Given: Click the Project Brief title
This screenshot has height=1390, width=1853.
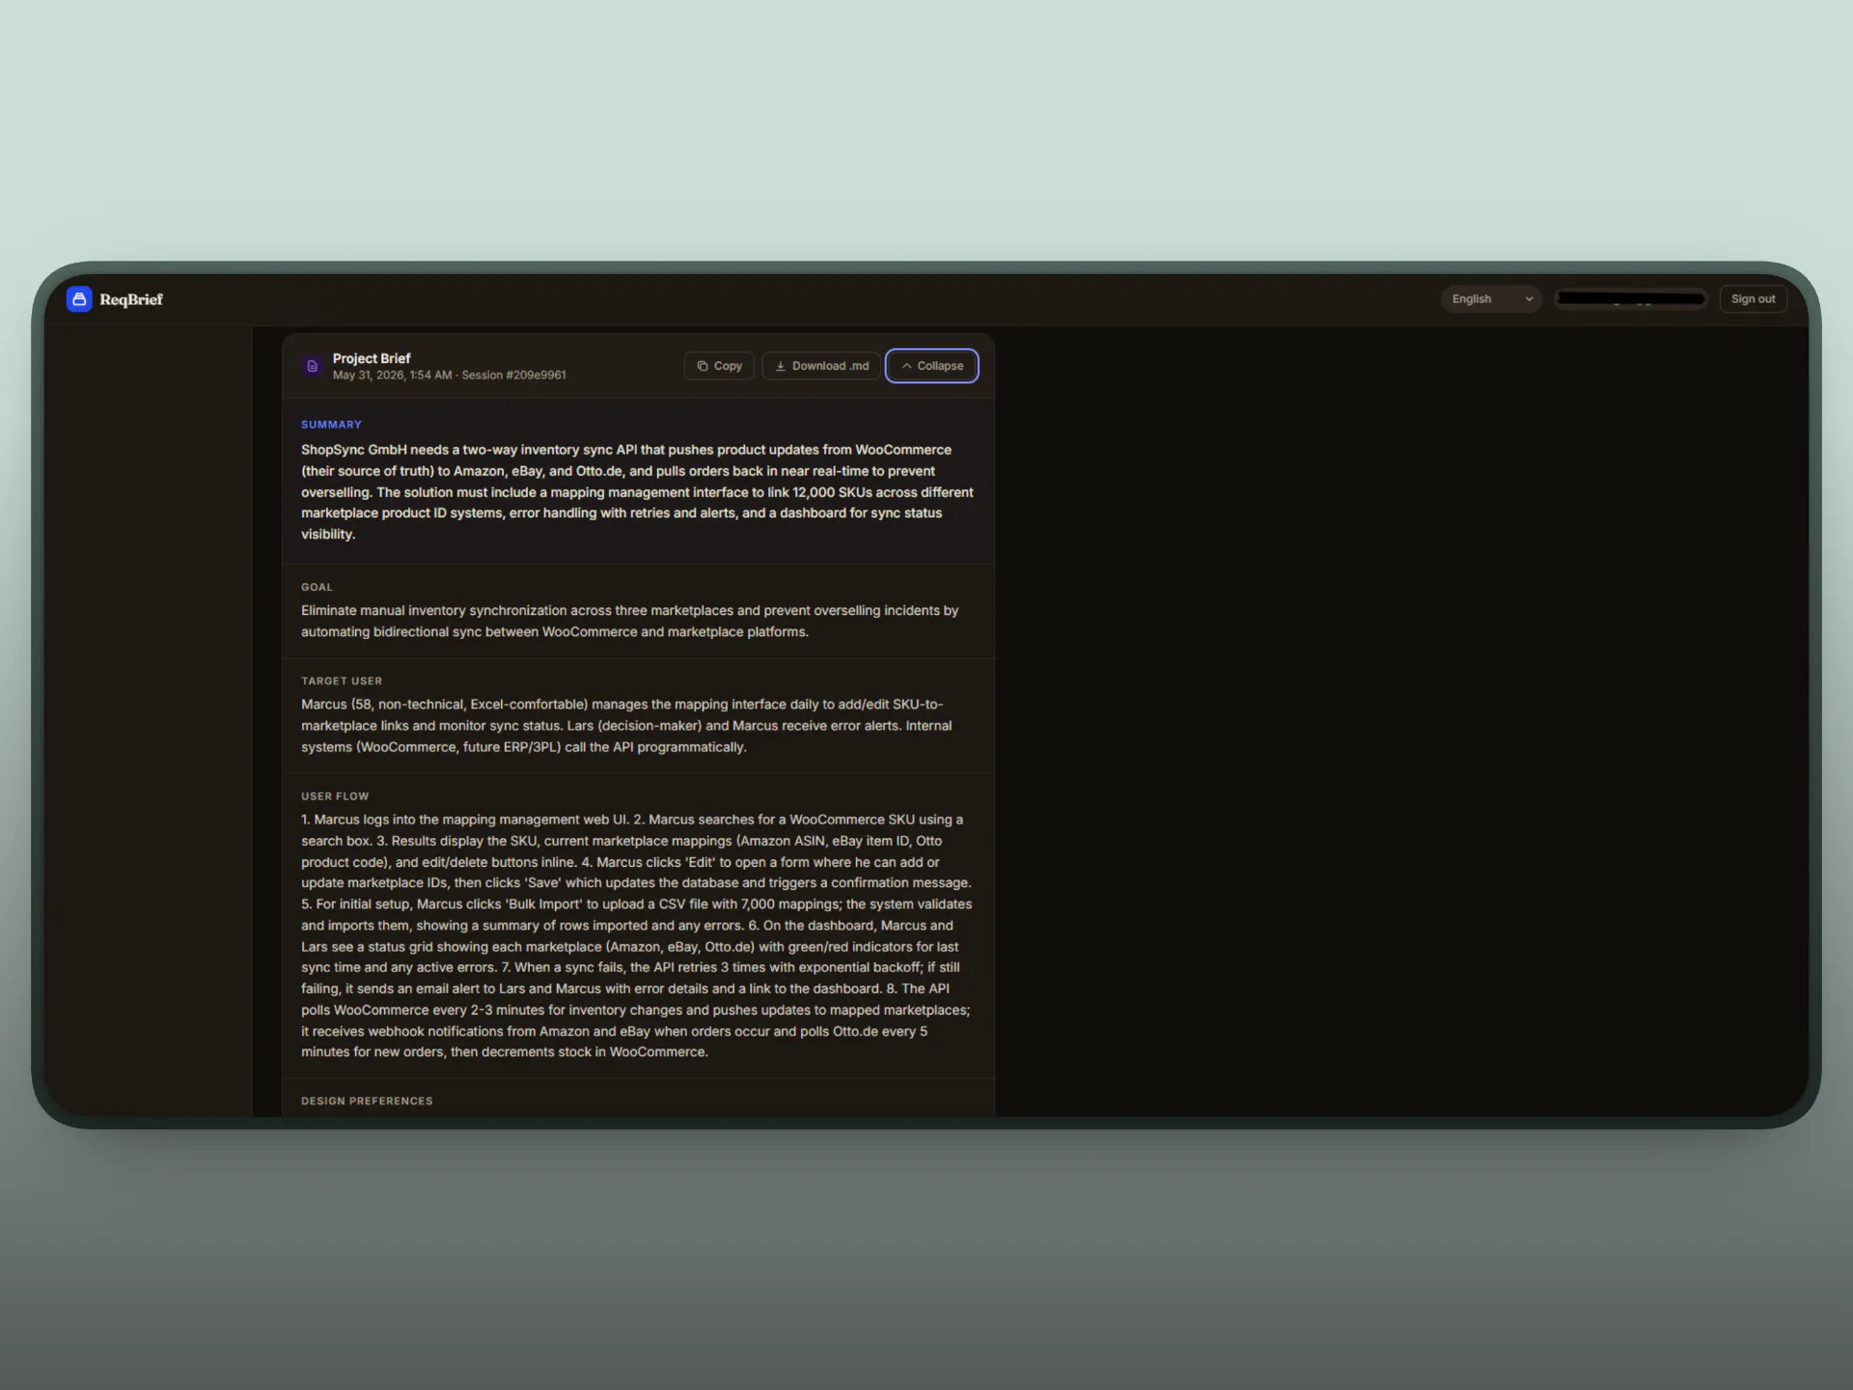Looking at the screenshot, I should click(x=372, y=358).
